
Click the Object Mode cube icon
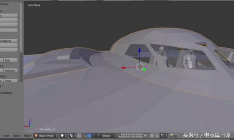[x=36, y=136]
